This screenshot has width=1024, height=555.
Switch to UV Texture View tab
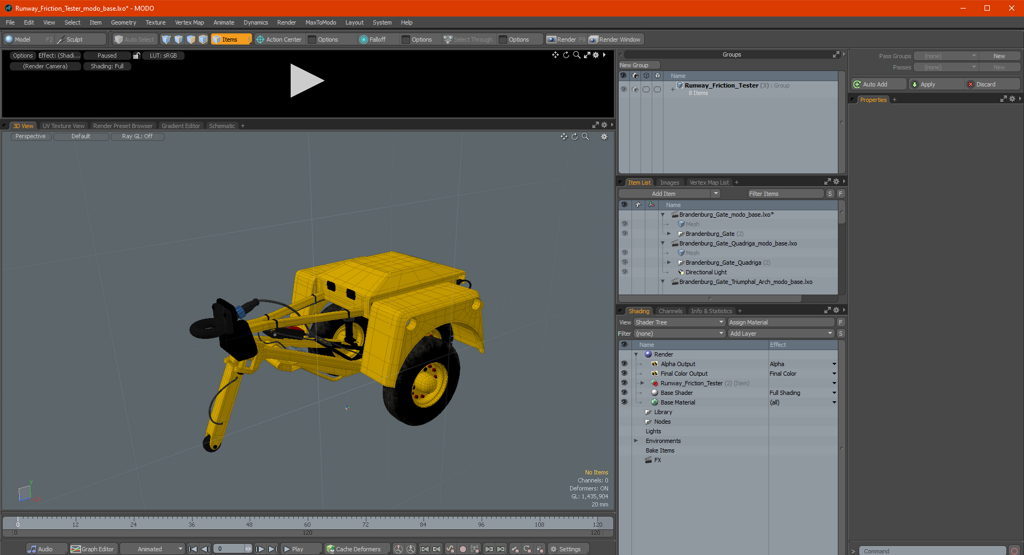click(x=63, y=126)
